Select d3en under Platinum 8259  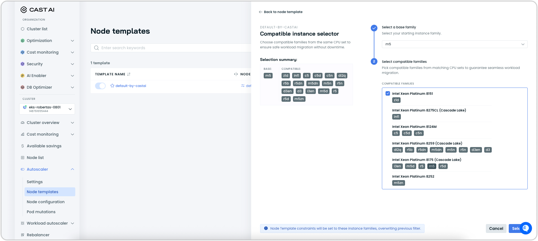coord(476,150)
